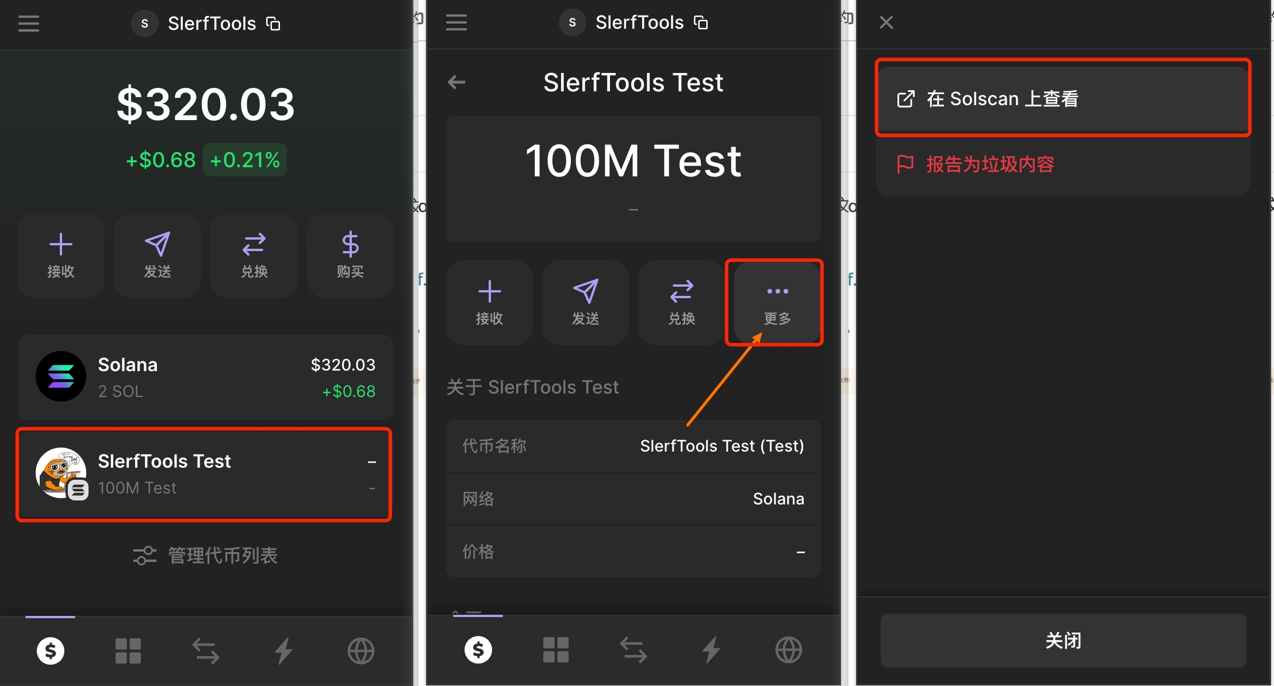Image resolution: width=1274 pixels, height=686 pixels.
Task: Click the 发送 send button on main wallet
Action: point(158,255)
